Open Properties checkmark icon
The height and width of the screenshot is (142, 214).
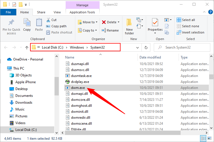(155, 22)
